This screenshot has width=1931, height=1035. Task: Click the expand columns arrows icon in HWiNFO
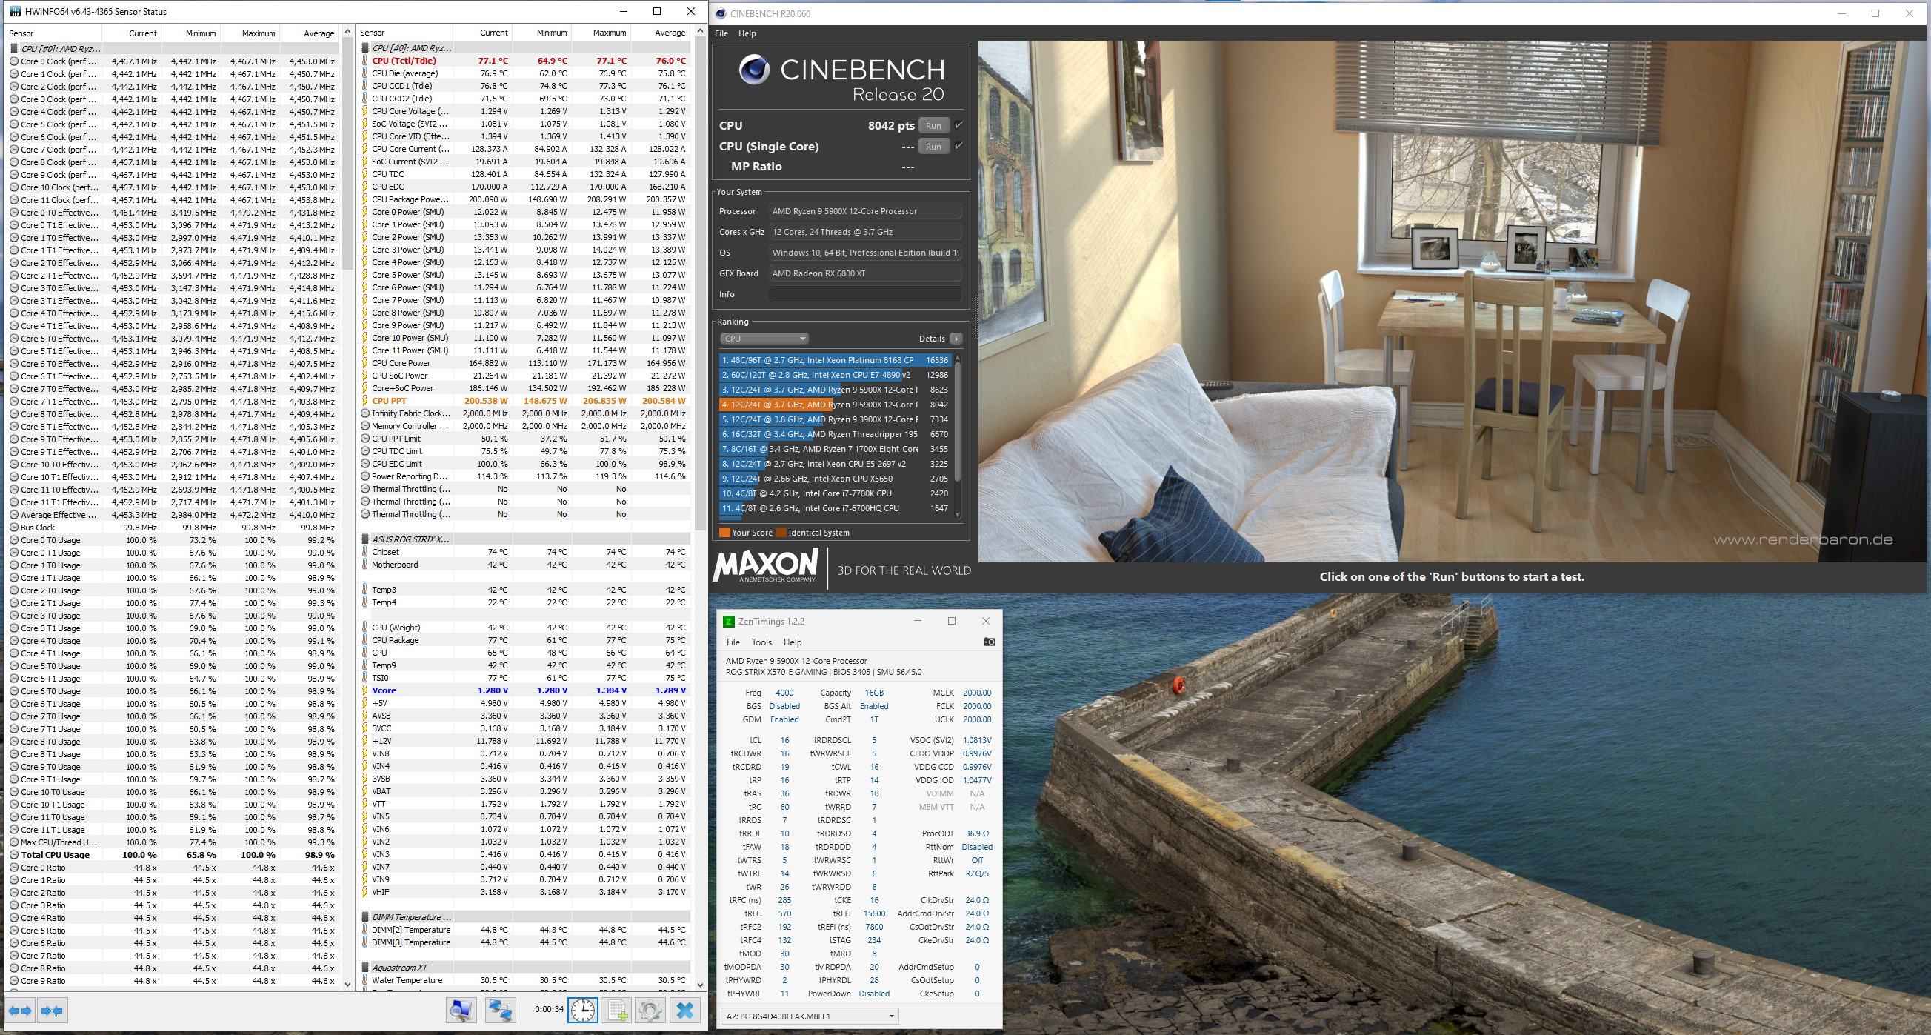point(20,1011)
